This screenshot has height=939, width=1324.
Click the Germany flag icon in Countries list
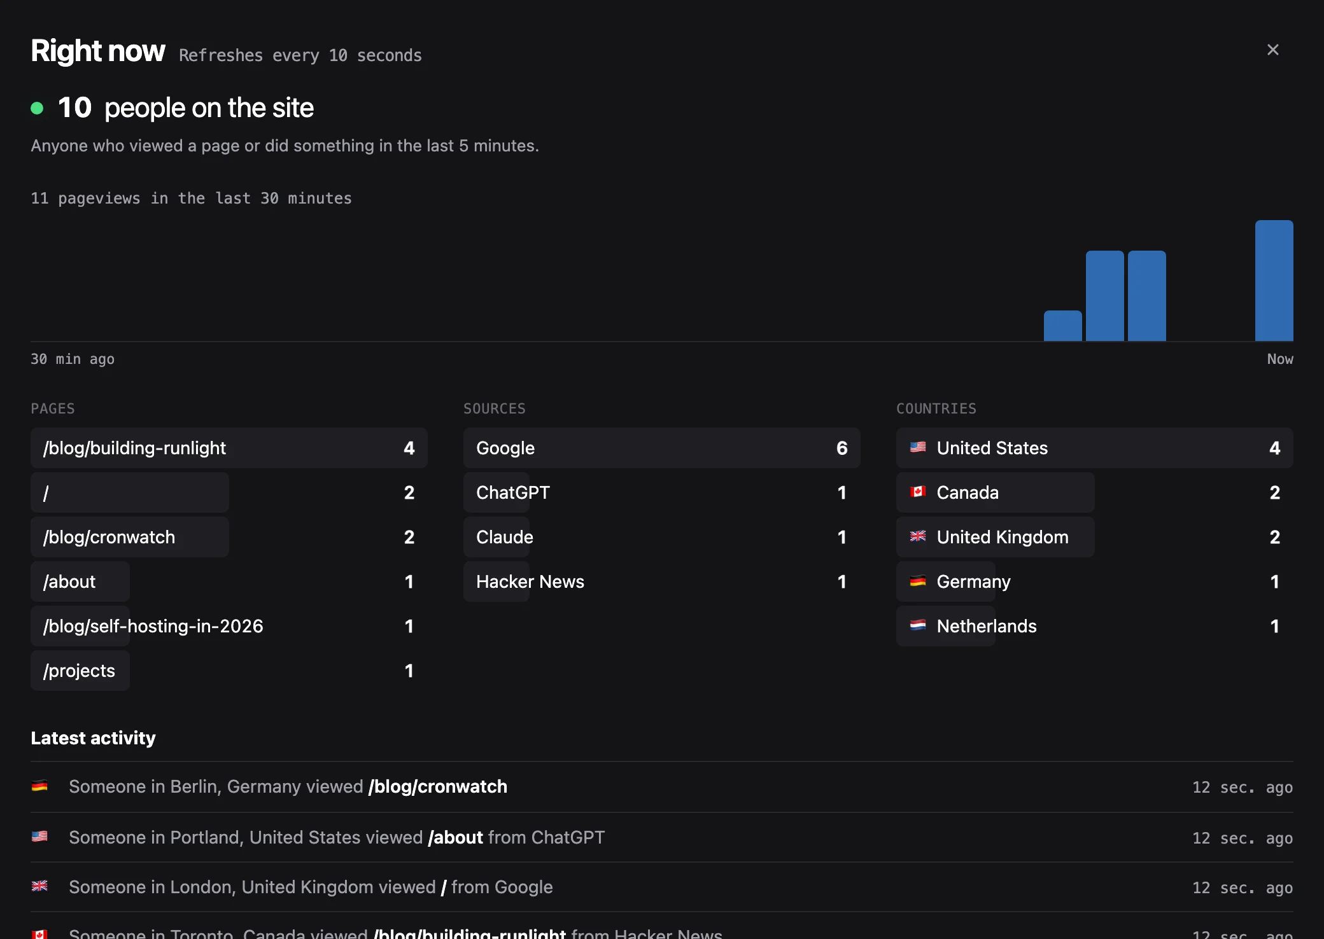[917, 581]
